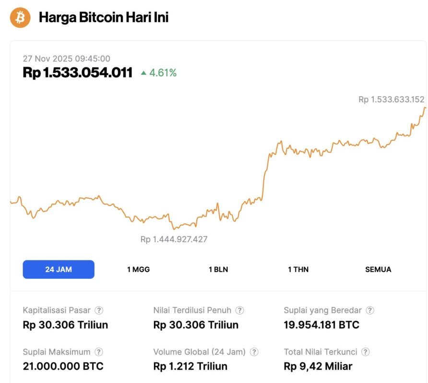Show the 1 THN price chart
The width and height of the screenshot is (428, 383).
(x=298, y=269)
